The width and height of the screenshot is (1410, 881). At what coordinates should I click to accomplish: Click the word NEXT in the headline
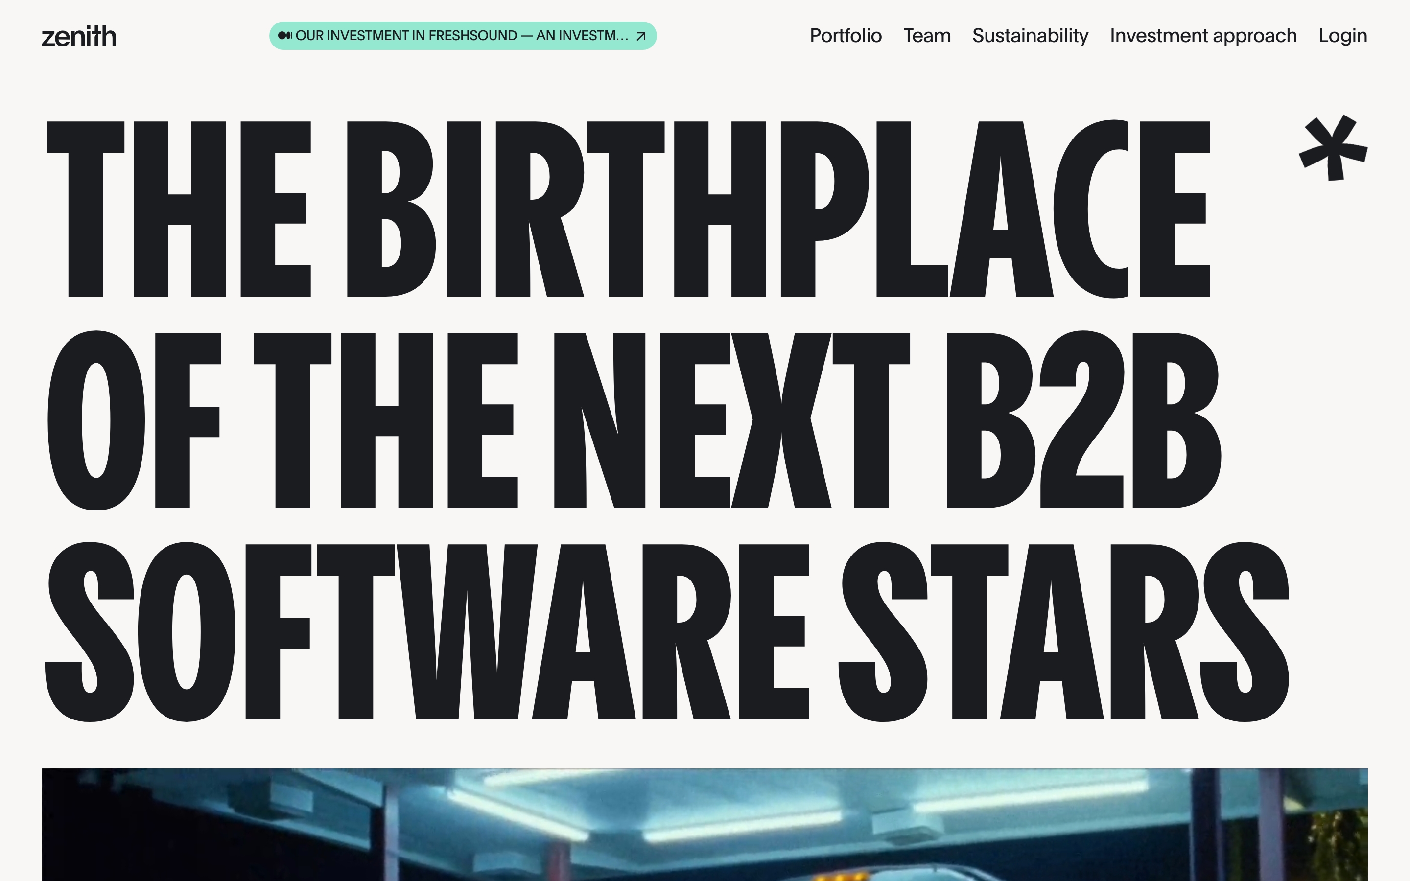tap(731, 420)
